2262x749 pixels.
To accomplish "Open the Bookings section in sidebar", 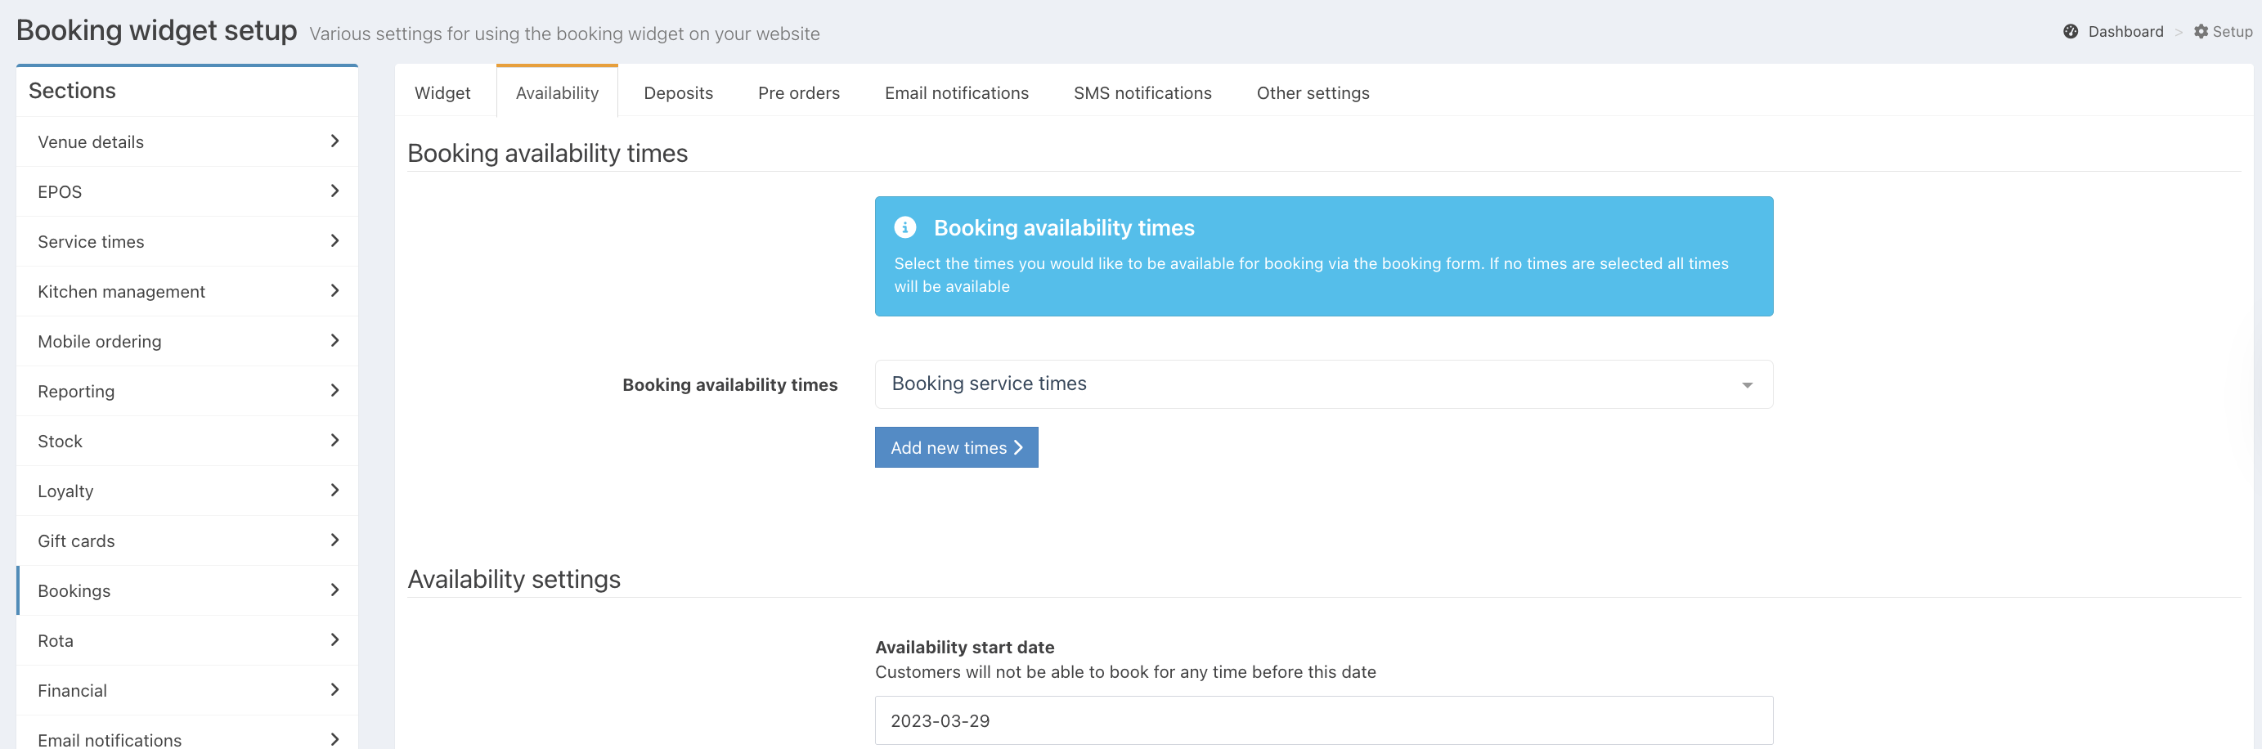I will point(186,591).
